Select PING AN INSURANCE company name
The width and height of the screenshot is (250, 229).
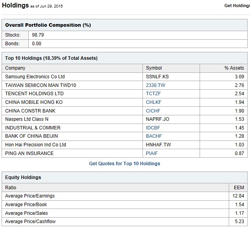30,153
